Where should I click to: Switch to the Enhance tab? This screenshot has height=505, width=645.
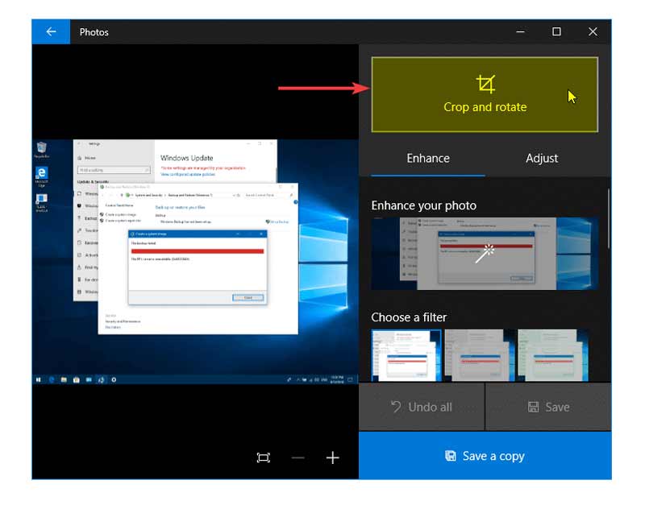(427, 159)
